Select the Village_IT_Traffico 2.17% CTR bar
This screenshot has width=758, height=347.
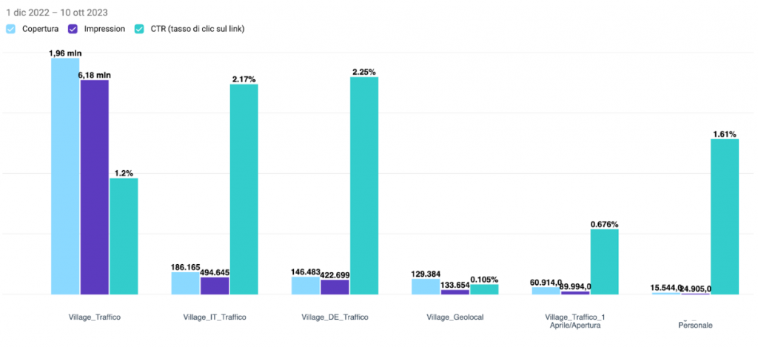pyautogui.click(x=244, y=189)
